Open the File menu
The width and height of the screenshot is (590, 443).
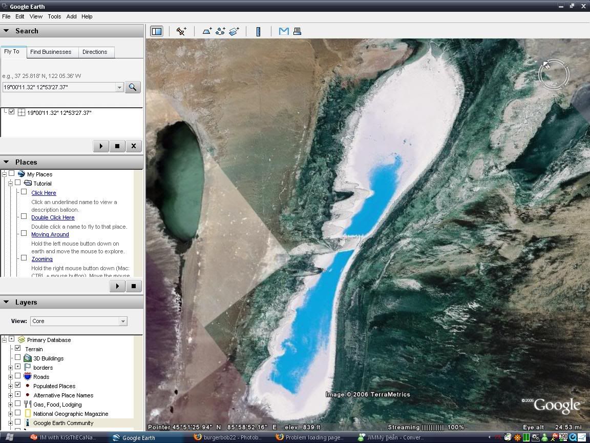(6, 16)
